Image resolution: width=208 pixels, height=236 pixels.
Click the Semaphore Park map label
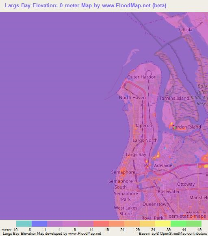pos(126,196)
